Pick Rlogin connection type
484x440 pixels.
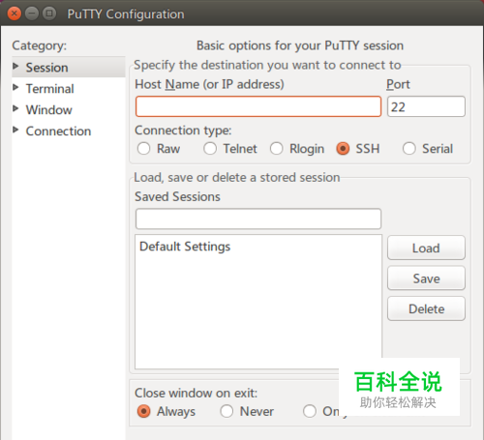[277, 149]
